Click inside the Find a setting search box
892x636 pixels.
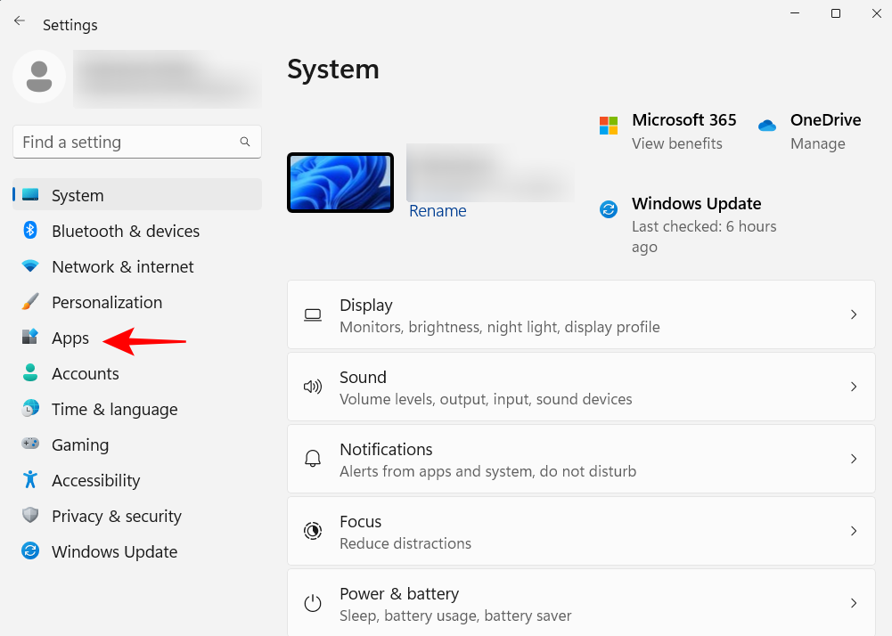point(136,142)
